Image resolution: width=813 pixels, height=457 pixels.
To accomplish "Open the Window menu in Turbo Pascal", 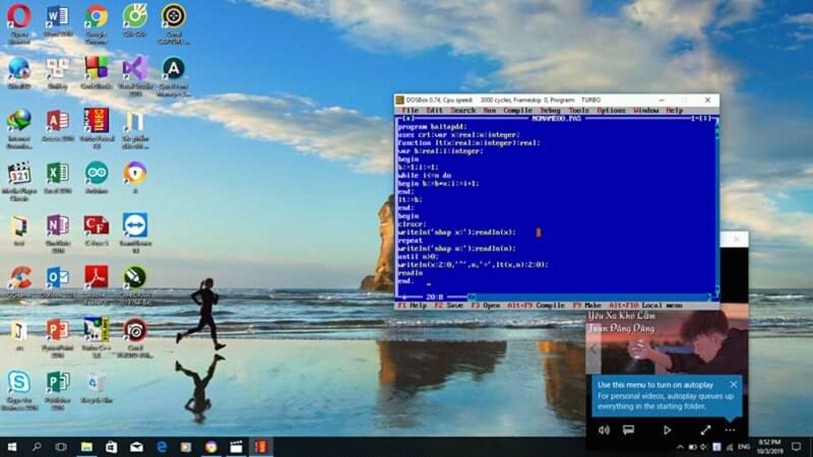I will [646, 110].
